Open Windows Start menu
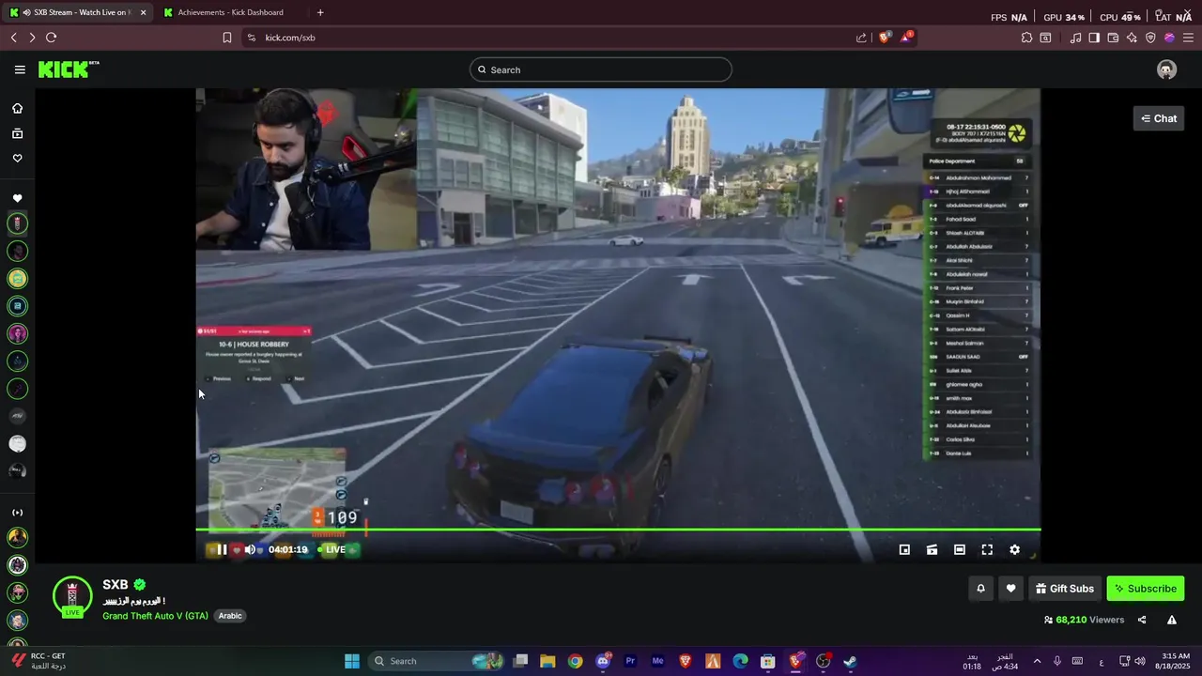Screen dimensions: 1202x676 pos(352,661)
